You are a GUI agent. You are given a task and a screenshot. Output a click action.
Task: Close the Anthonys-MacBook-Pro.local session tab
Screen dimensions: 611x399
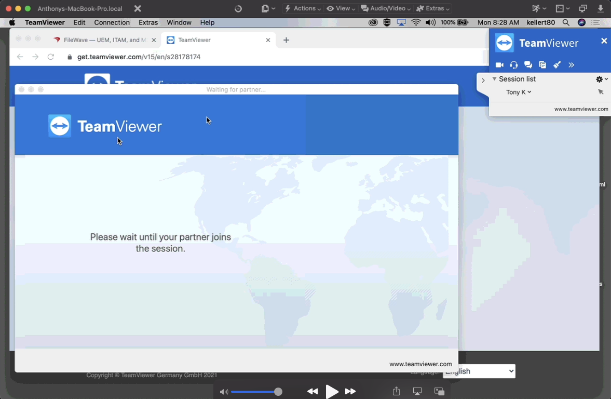(138, 9)
